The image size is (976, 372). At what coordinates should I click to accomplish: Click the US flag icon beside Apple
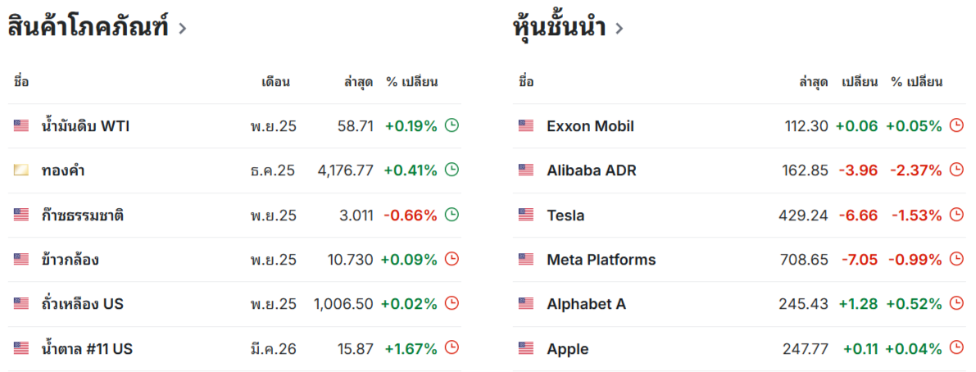pos(526,348)
